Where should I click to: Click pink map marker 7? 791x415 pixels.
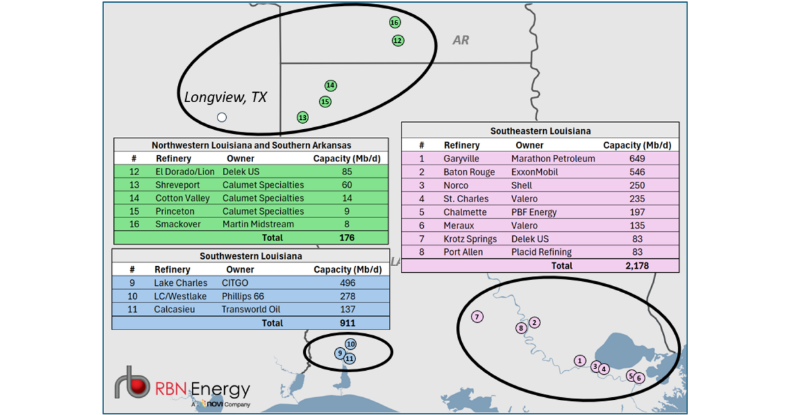tap(477, 317)
